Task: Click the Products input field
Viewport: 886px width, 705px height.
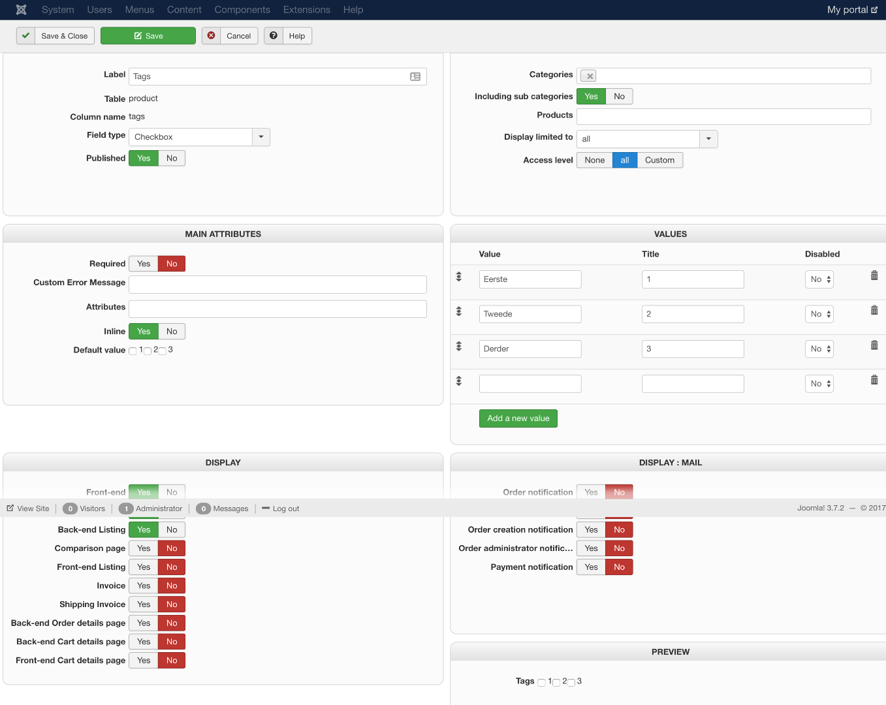Action: click(x=723, y=116)
